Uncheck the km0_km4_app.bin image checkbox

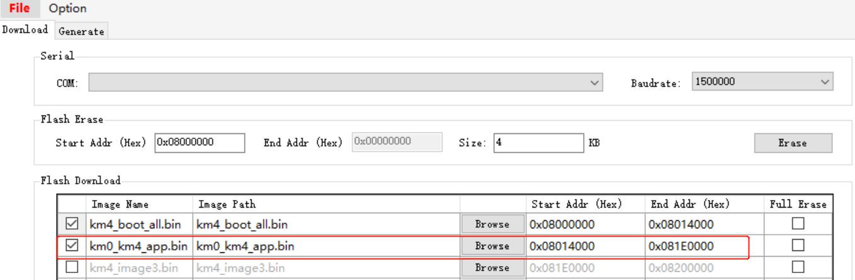click(x=72, y=246)
